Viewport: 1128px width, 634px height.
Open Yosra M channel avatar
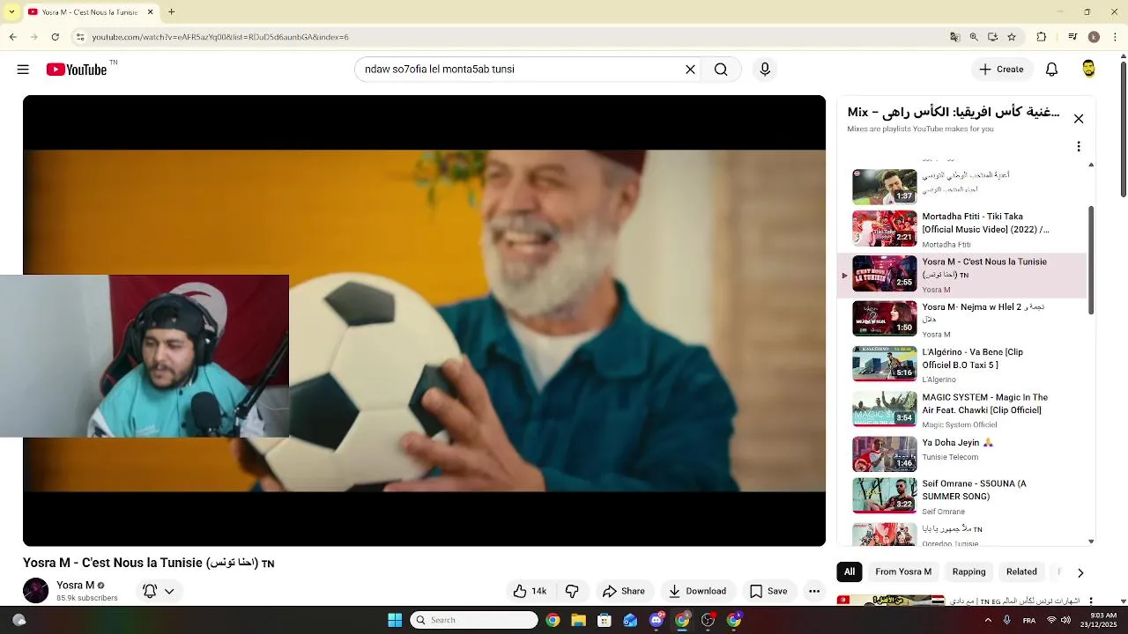click(35, 590)
